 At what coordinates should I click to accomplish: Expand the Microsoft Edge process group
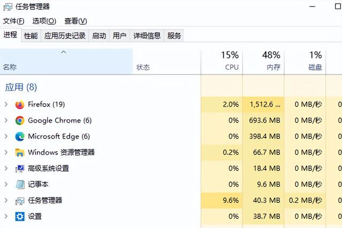coord(6,136)
